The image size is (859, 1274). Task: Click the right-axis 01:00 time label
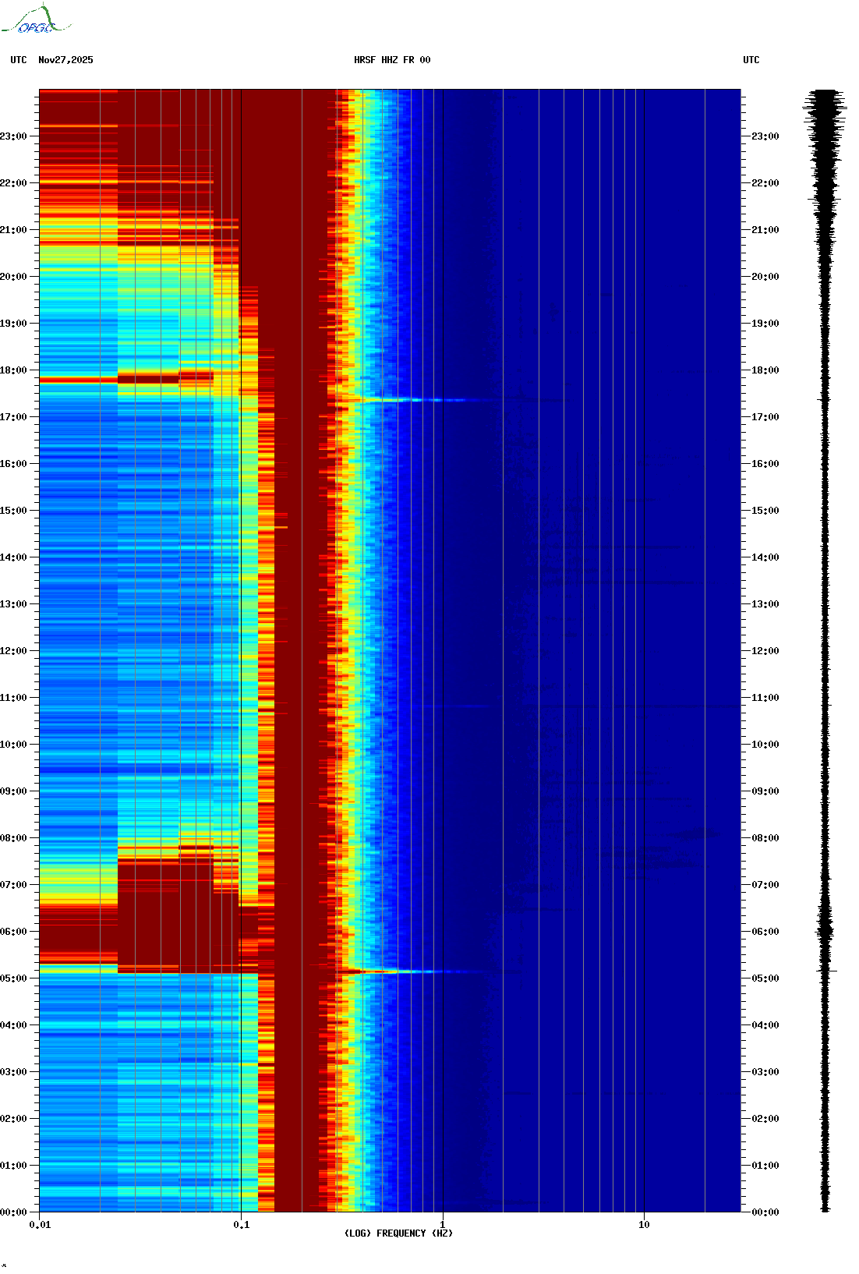[x=765, y=1166]
